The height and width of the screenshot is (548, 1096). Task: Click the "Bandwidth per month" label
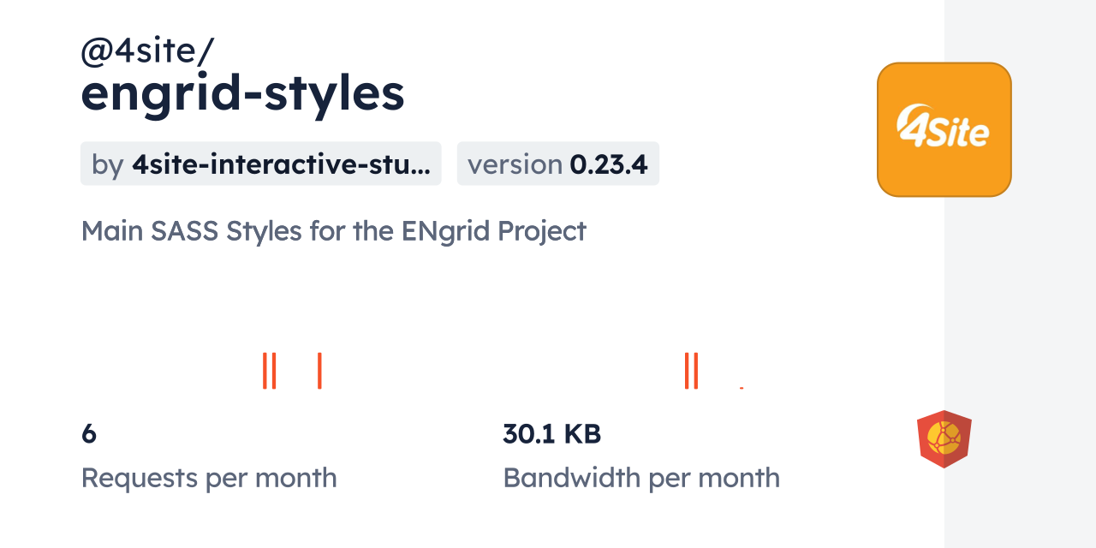click(x=640, y=478)
